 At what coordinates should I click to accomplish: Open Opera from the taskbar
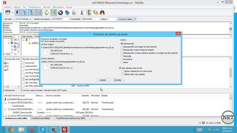(32, 130)
